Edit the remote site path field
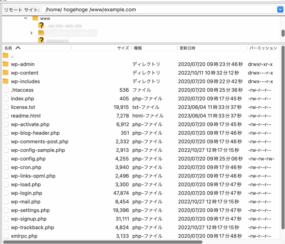The height and width of the screenshot is (244, 285). pos(159,10)
